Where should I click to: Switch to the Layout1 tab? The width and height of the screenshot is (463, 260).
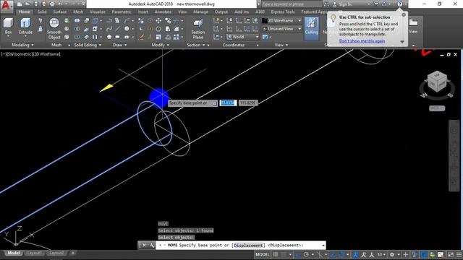pos(34,253)
